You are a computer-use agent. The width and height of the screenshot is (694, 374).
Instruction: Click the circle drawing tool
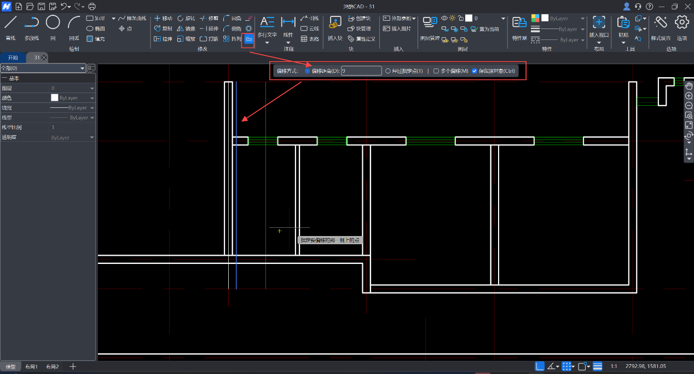[x=53, y=23]
